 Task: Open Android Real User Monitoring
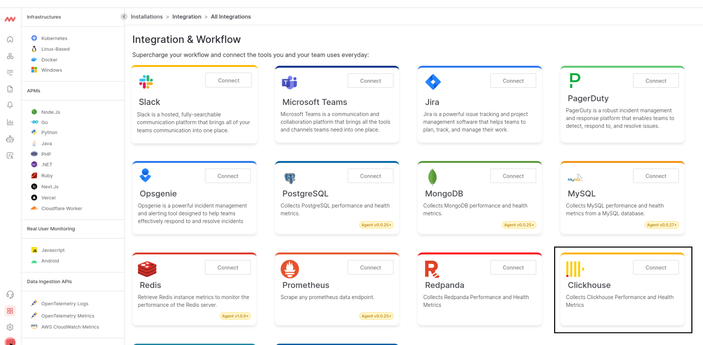click(50, 261)
